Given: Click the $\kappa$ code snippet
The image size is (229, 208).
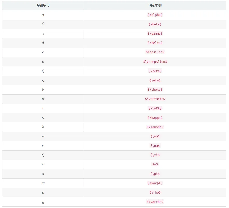Looking at the screenshot, I should coord(155,118).
